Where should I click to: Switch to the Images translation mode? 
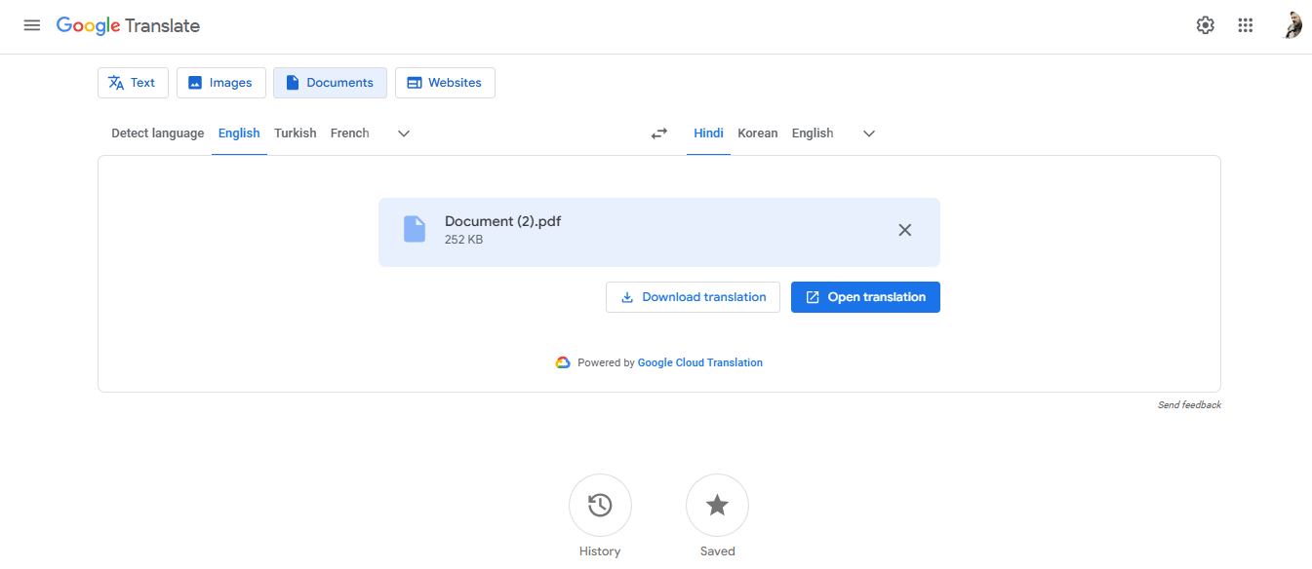point(220,83)
